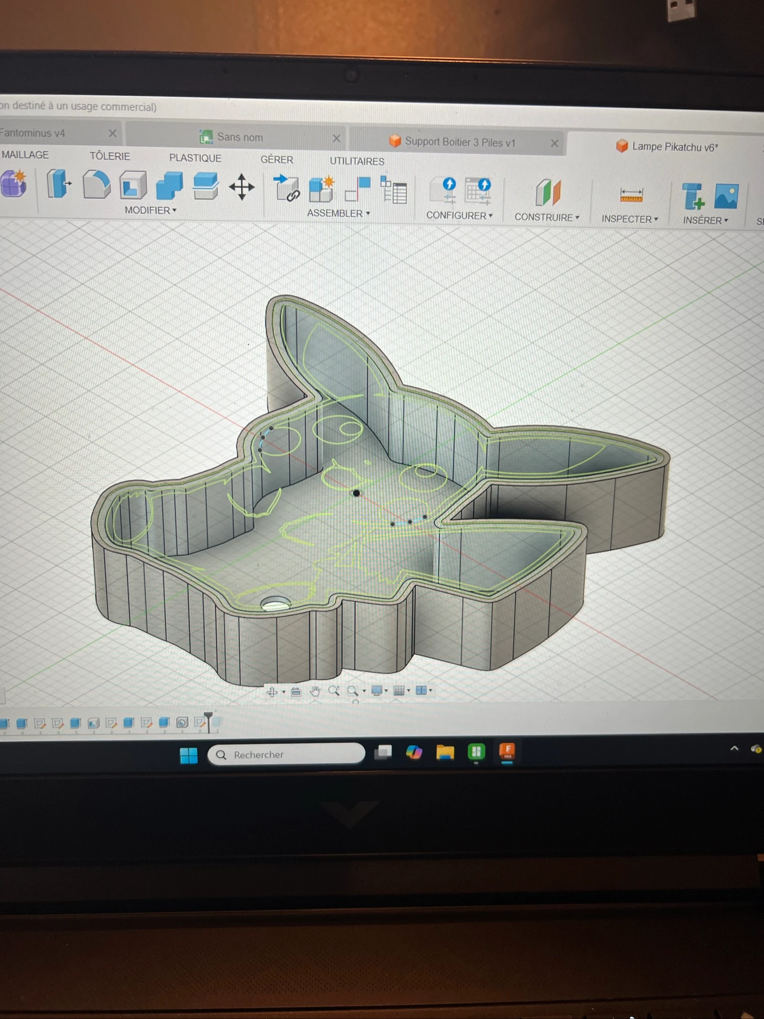Image resolution: width=764 pixels, height=1019 pixels.
Task: Open the Display Settings dropdown arrow
Action: click(386, 690)
